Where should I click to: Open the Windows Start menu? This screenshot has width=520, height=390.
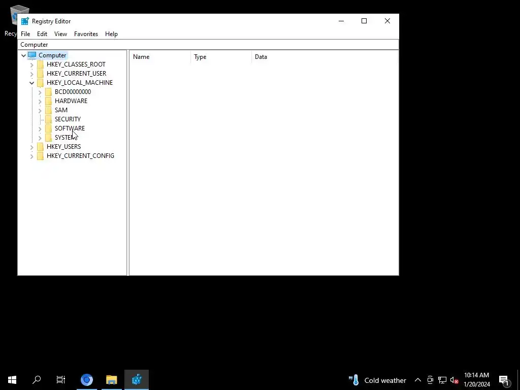click(12, 380)
